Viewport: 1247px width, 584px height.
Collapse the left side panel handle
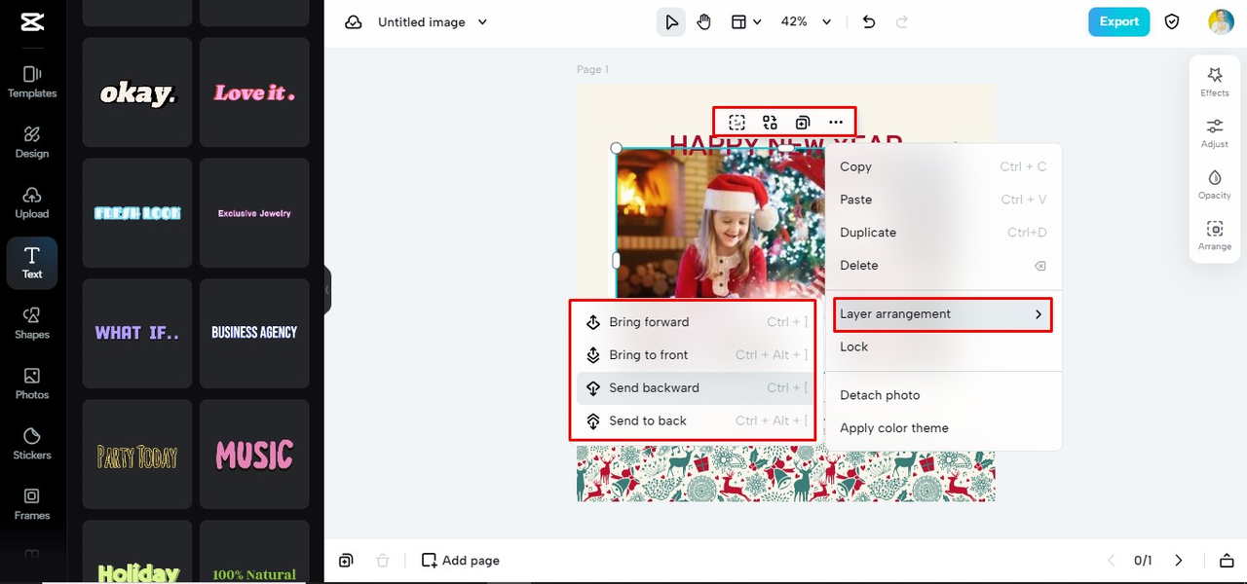point(327,290)
